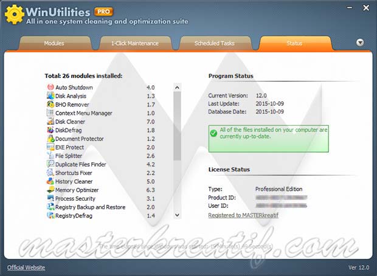Image resolution: width=377 pixels, height=276 pixels.
Task: Click the up-to-date status message box
Action: tap(269, 139)
